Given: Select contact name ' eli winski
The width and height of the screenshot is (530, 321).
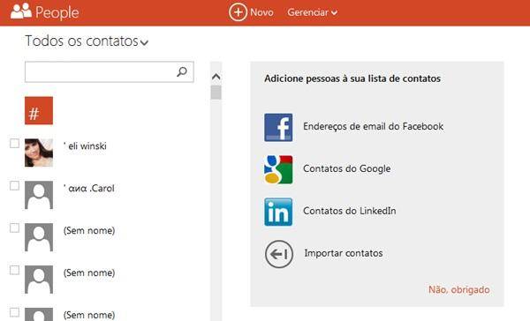Looking at the screenshot, I should pyautogui.click(x=85, y=146).
